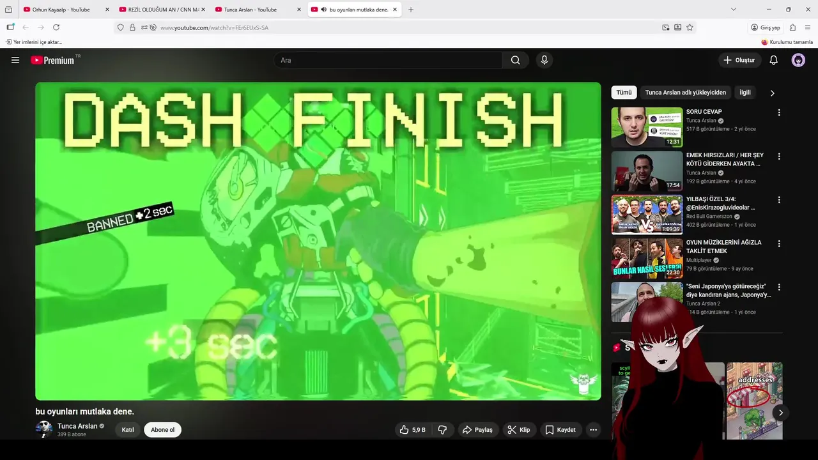This screenshot has height=460, width=818.
Task: Click the Red Bull Gamerszon channel name
Action: click(x=709, y=217)
